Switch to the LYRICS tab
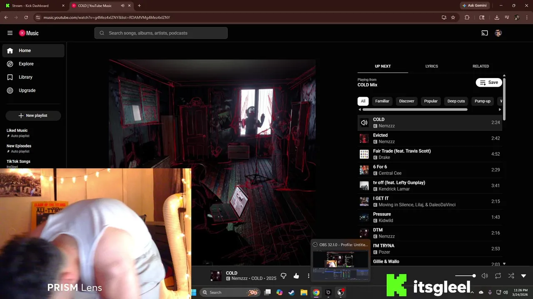Image resolution: width=533 pixels, height=299 pixels. [x=431, y=66]
